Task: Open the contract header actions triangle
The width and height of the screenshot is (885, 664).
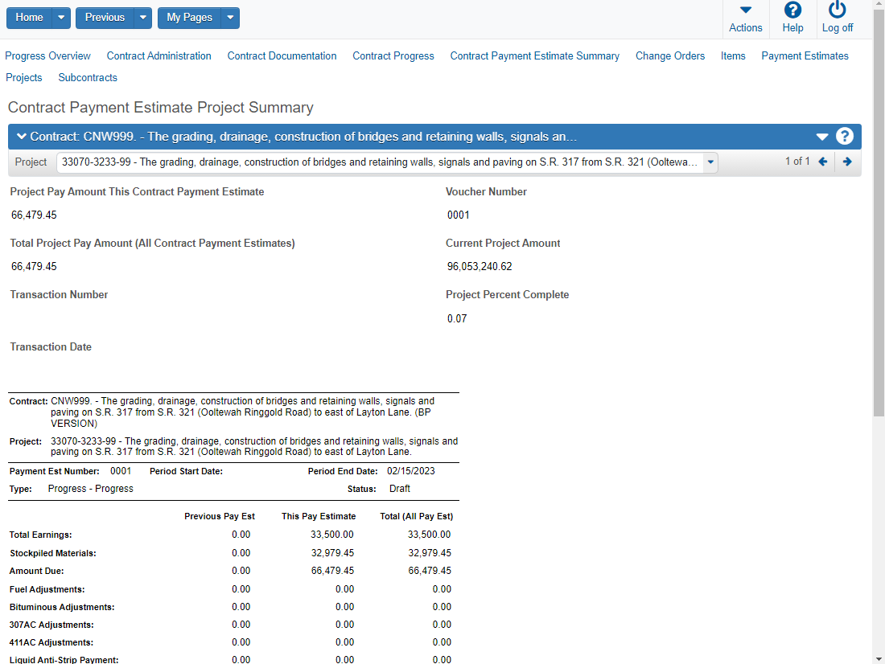Action: (x=822, y=137)
